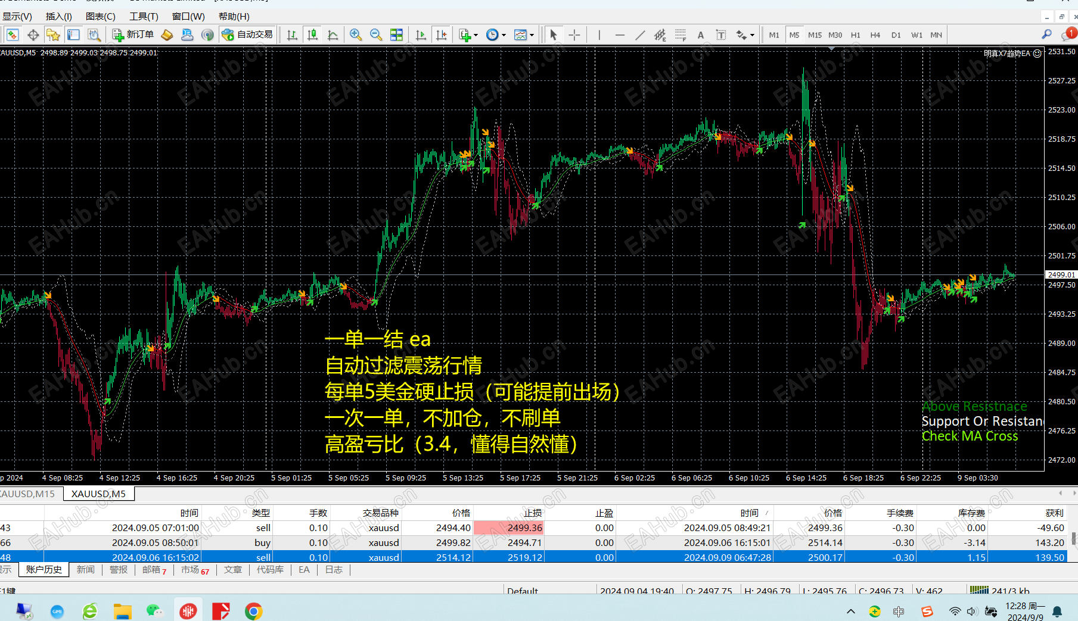Viewport: 1078px width, 621px height.
Task: Open the 警报 alerts tab
Action: 119,570
